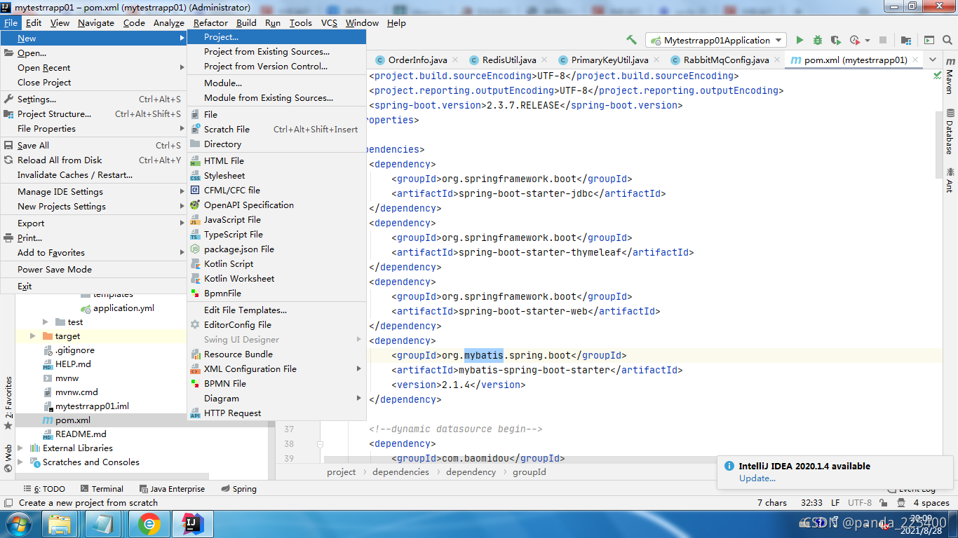Open the browser icon on the taskbar
Viewport: 958px width, 538px height.
coord(148,523)
